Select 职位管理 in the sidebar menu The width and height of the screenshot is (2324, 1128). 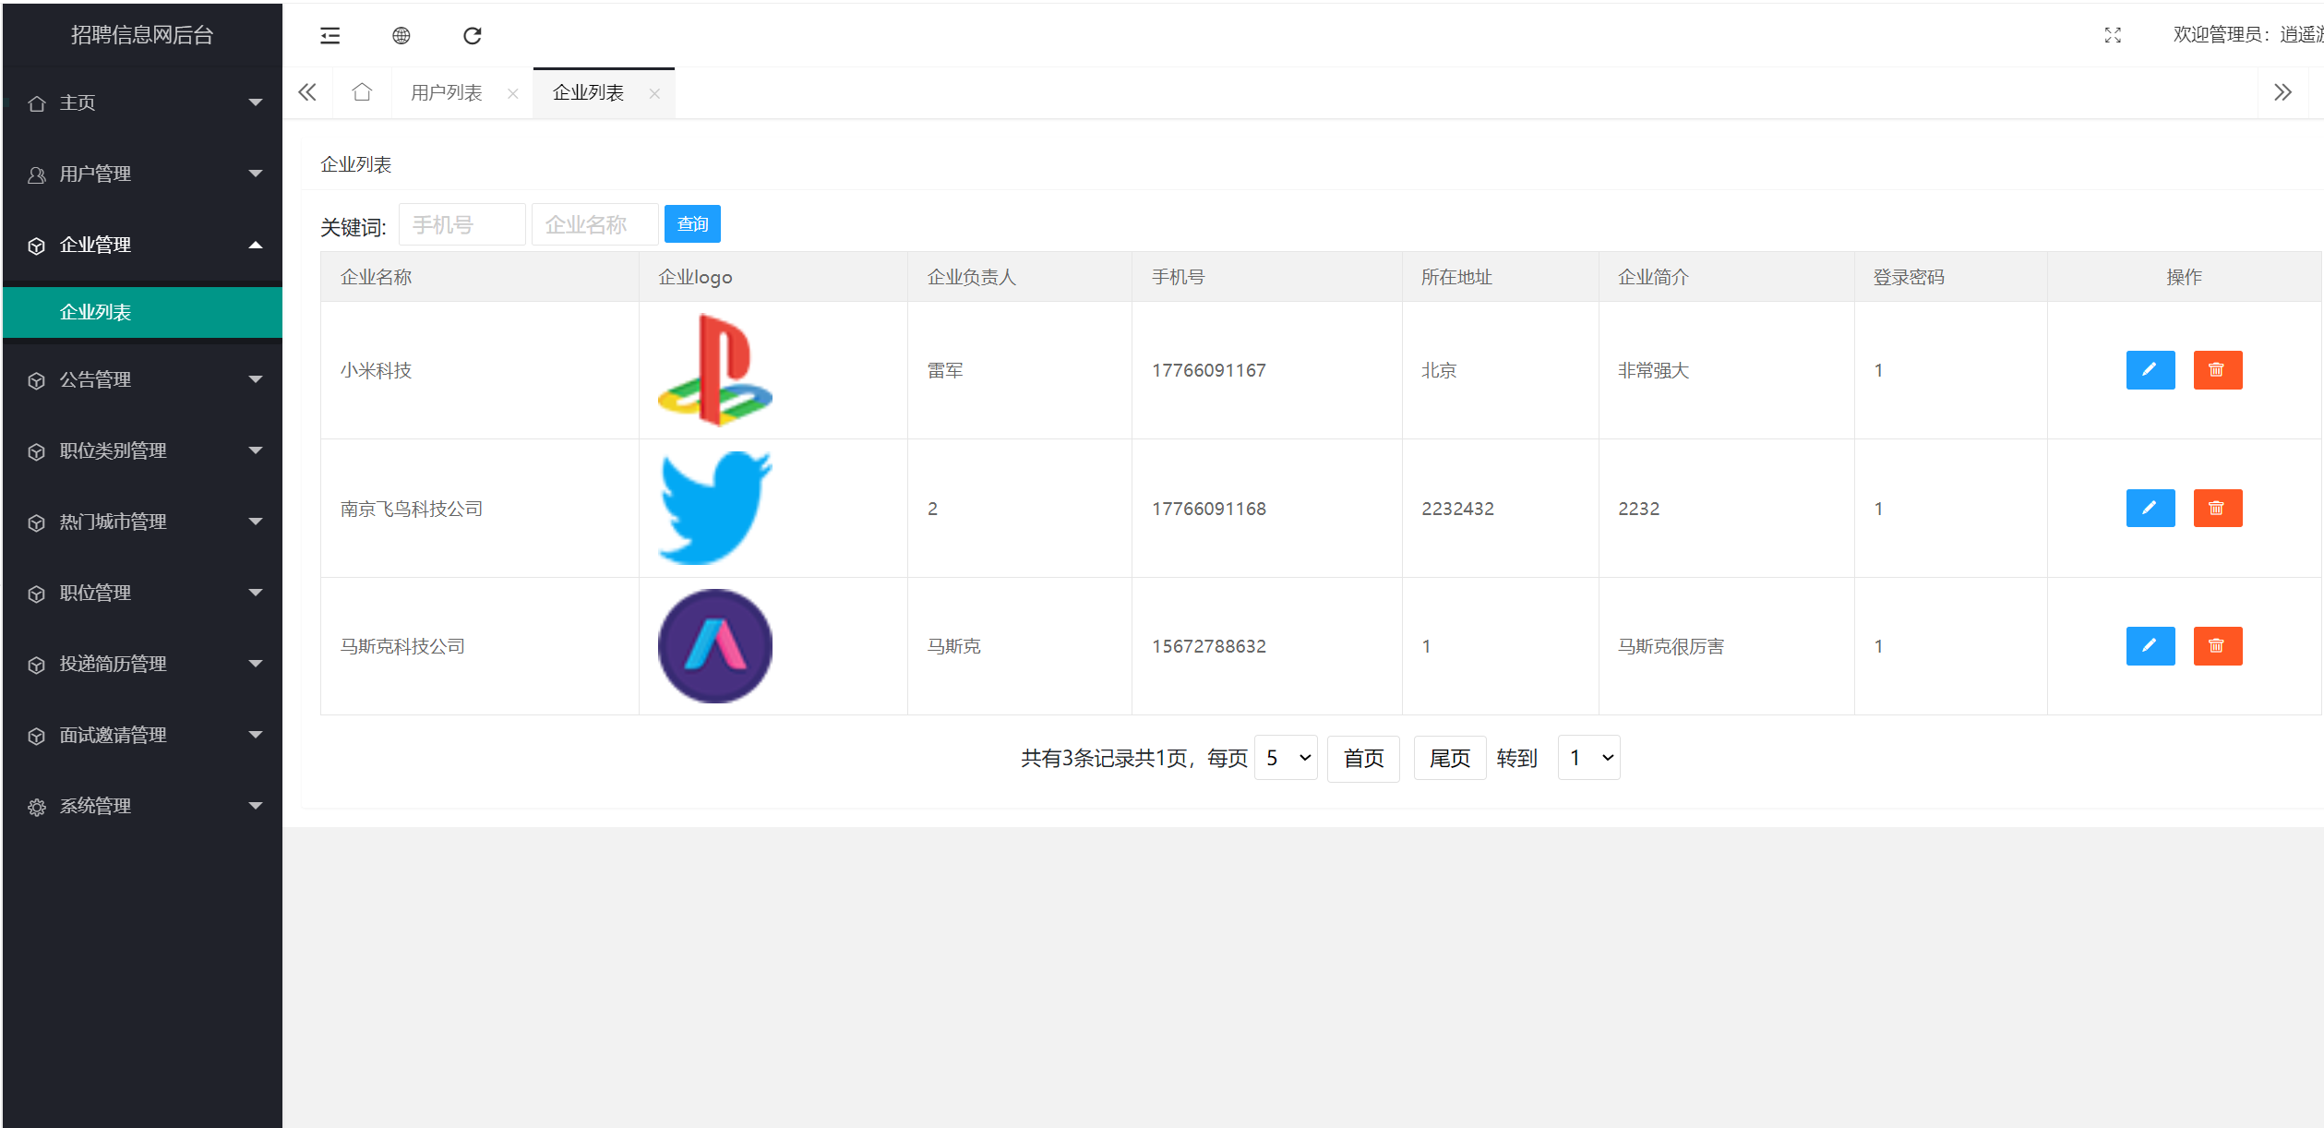[95, 593]
